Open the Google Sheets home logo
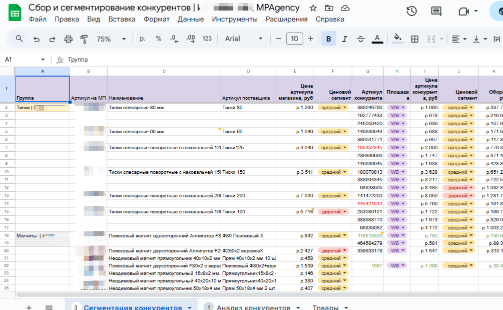This screenshot has height=310, width=503. (x=15, y=13)
